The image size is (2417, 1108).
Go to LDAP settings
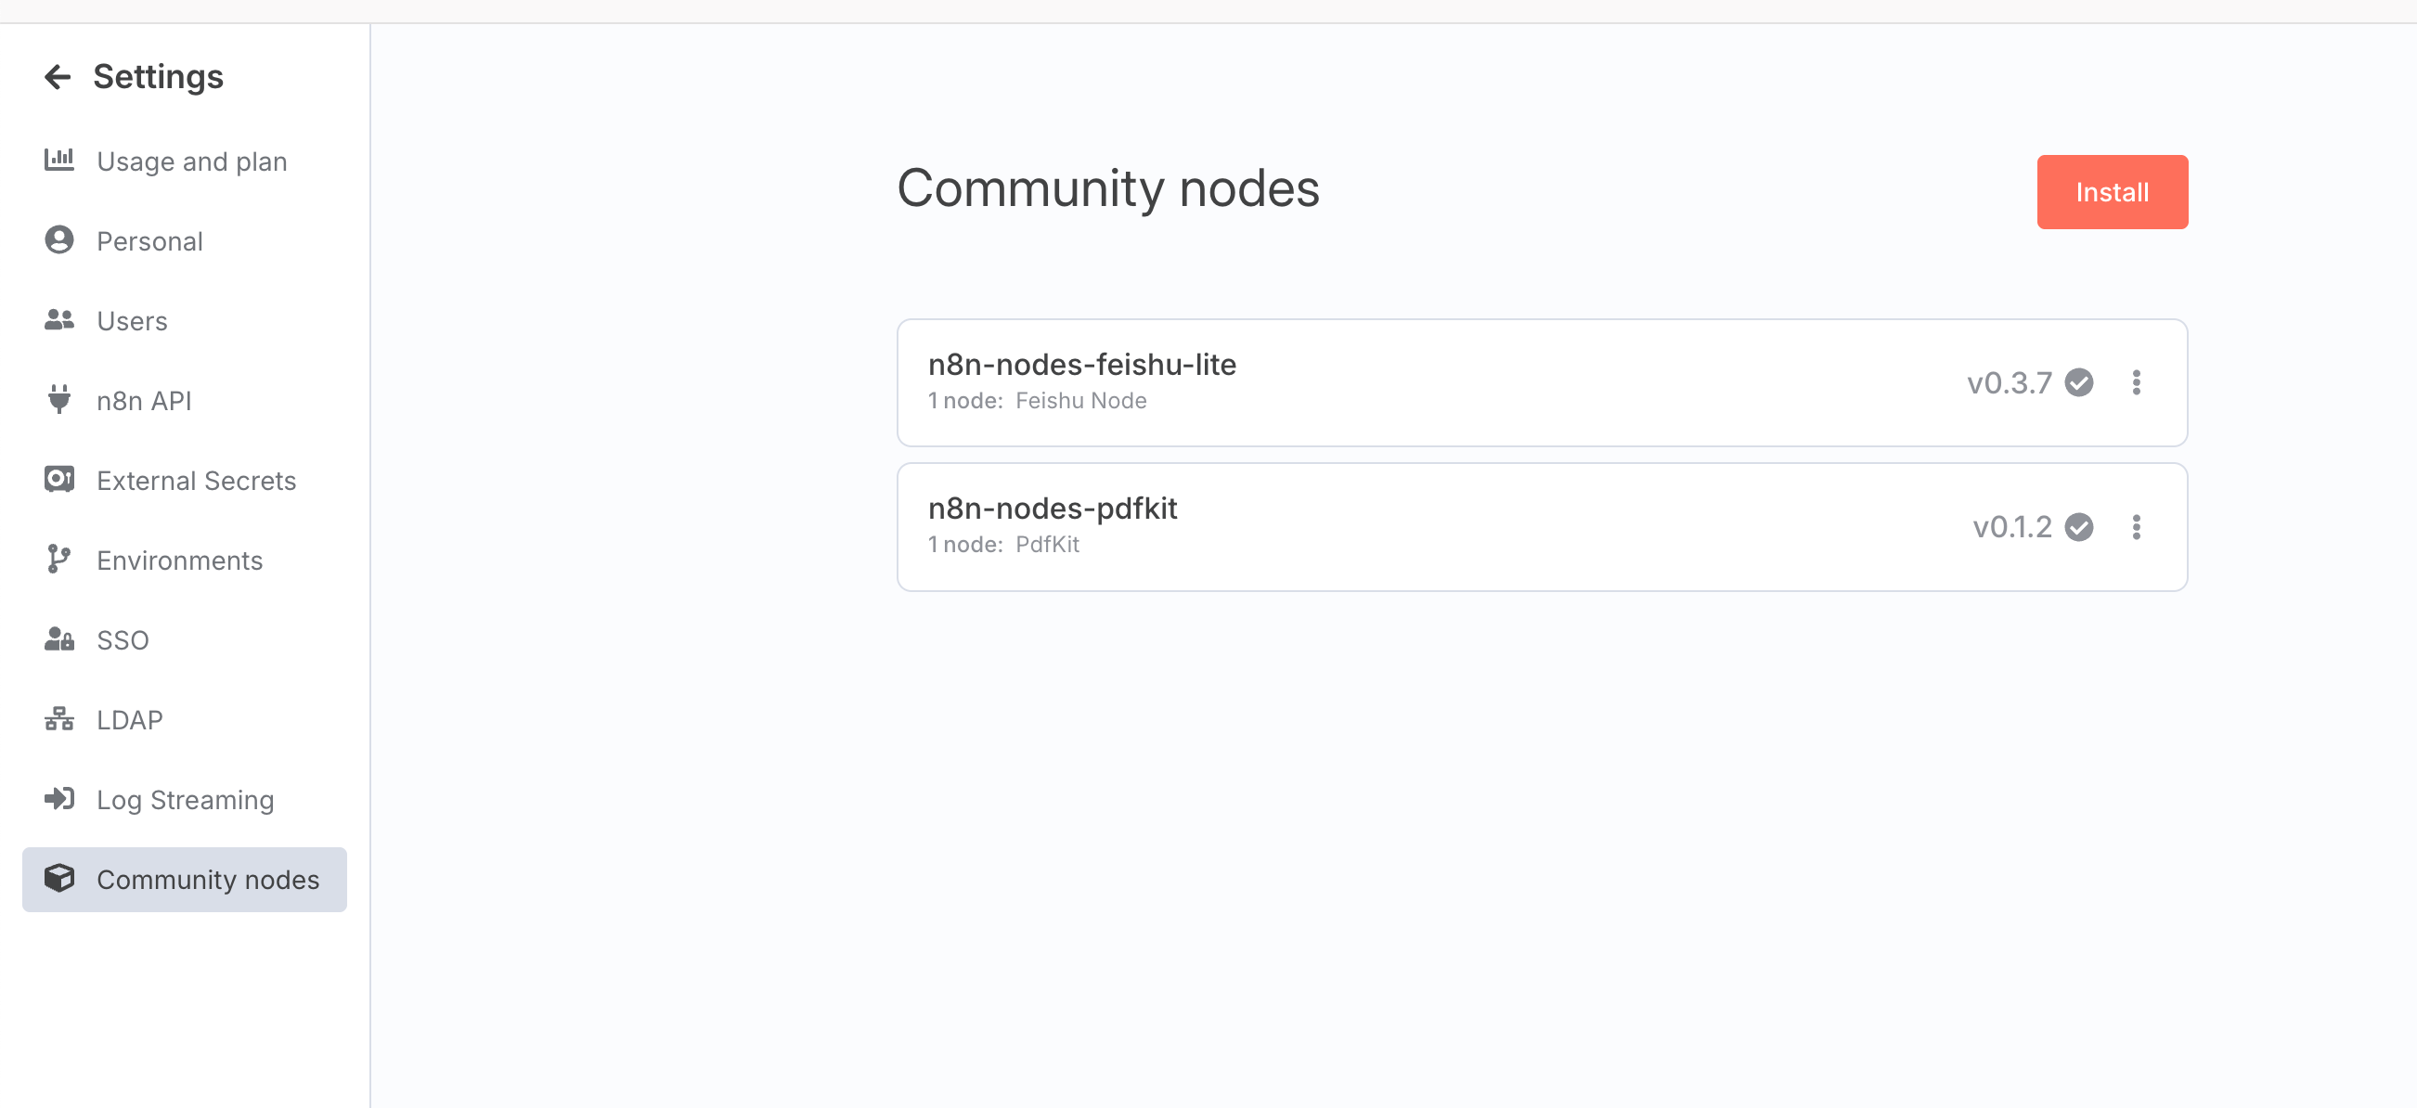click(185, 719)
